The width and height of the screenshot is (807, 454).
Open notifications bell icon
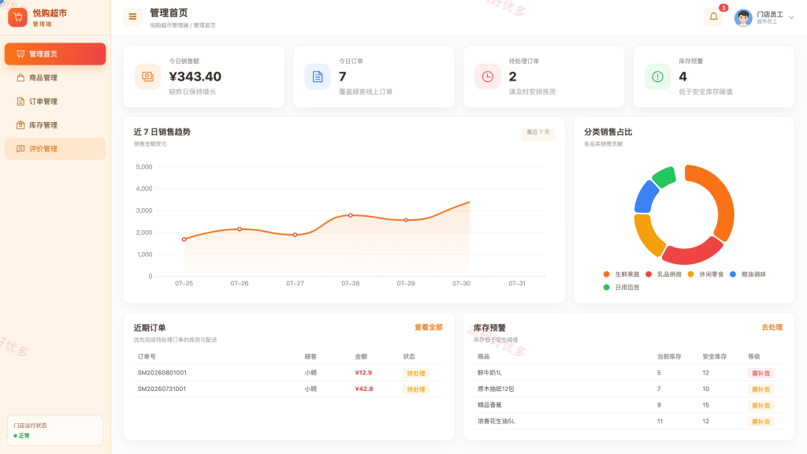(x=713, y=17)
